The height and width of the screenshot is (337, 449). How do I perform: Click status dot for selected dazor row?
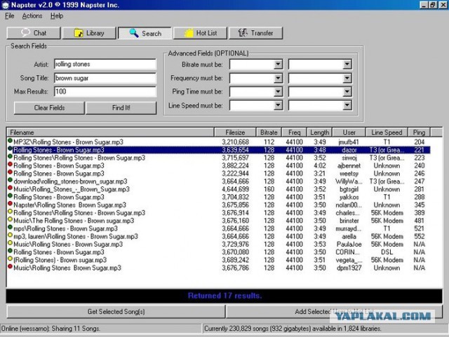pos(10,149)
